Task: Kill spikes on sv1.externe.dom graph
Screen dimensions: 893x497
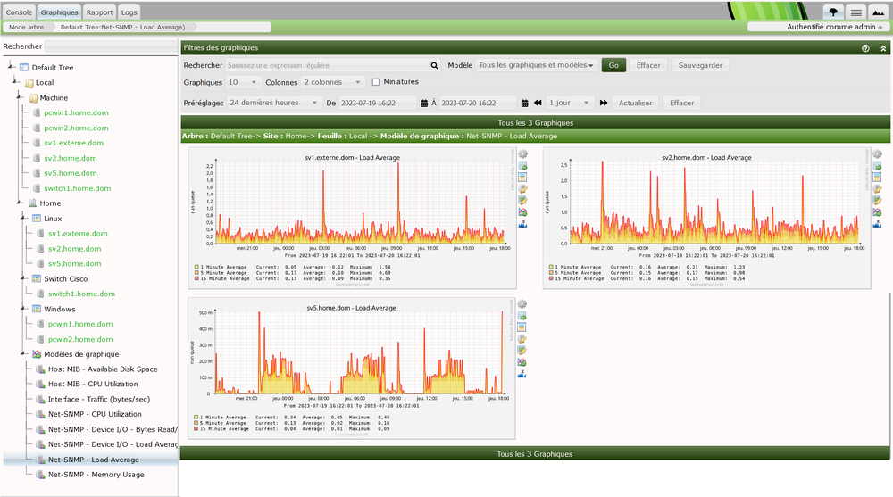Action: click(522, 224)
